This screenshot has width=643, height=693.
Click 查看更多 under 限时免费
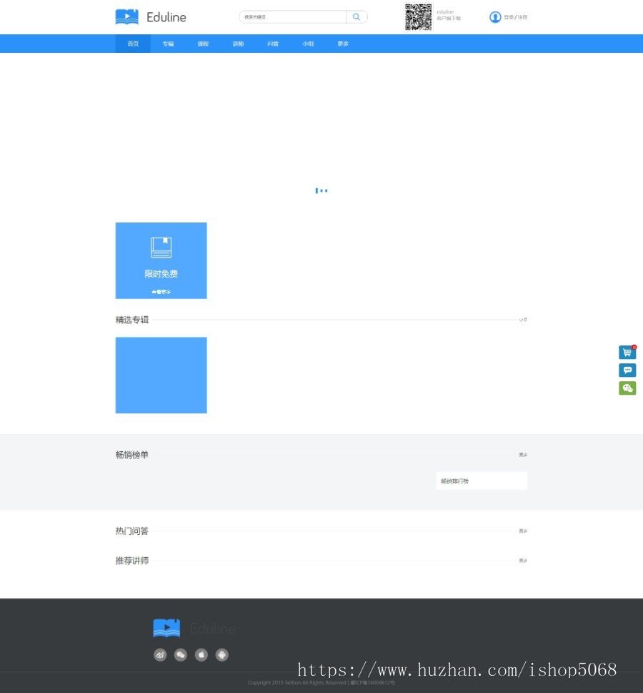pyautogui.click(x=161, y=292)
